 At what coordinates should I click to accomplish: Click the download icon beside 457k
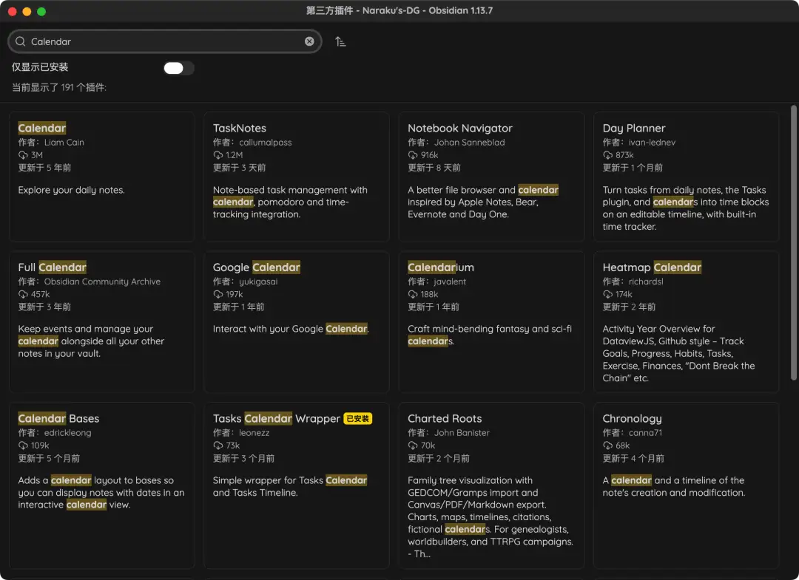point(23,294)
